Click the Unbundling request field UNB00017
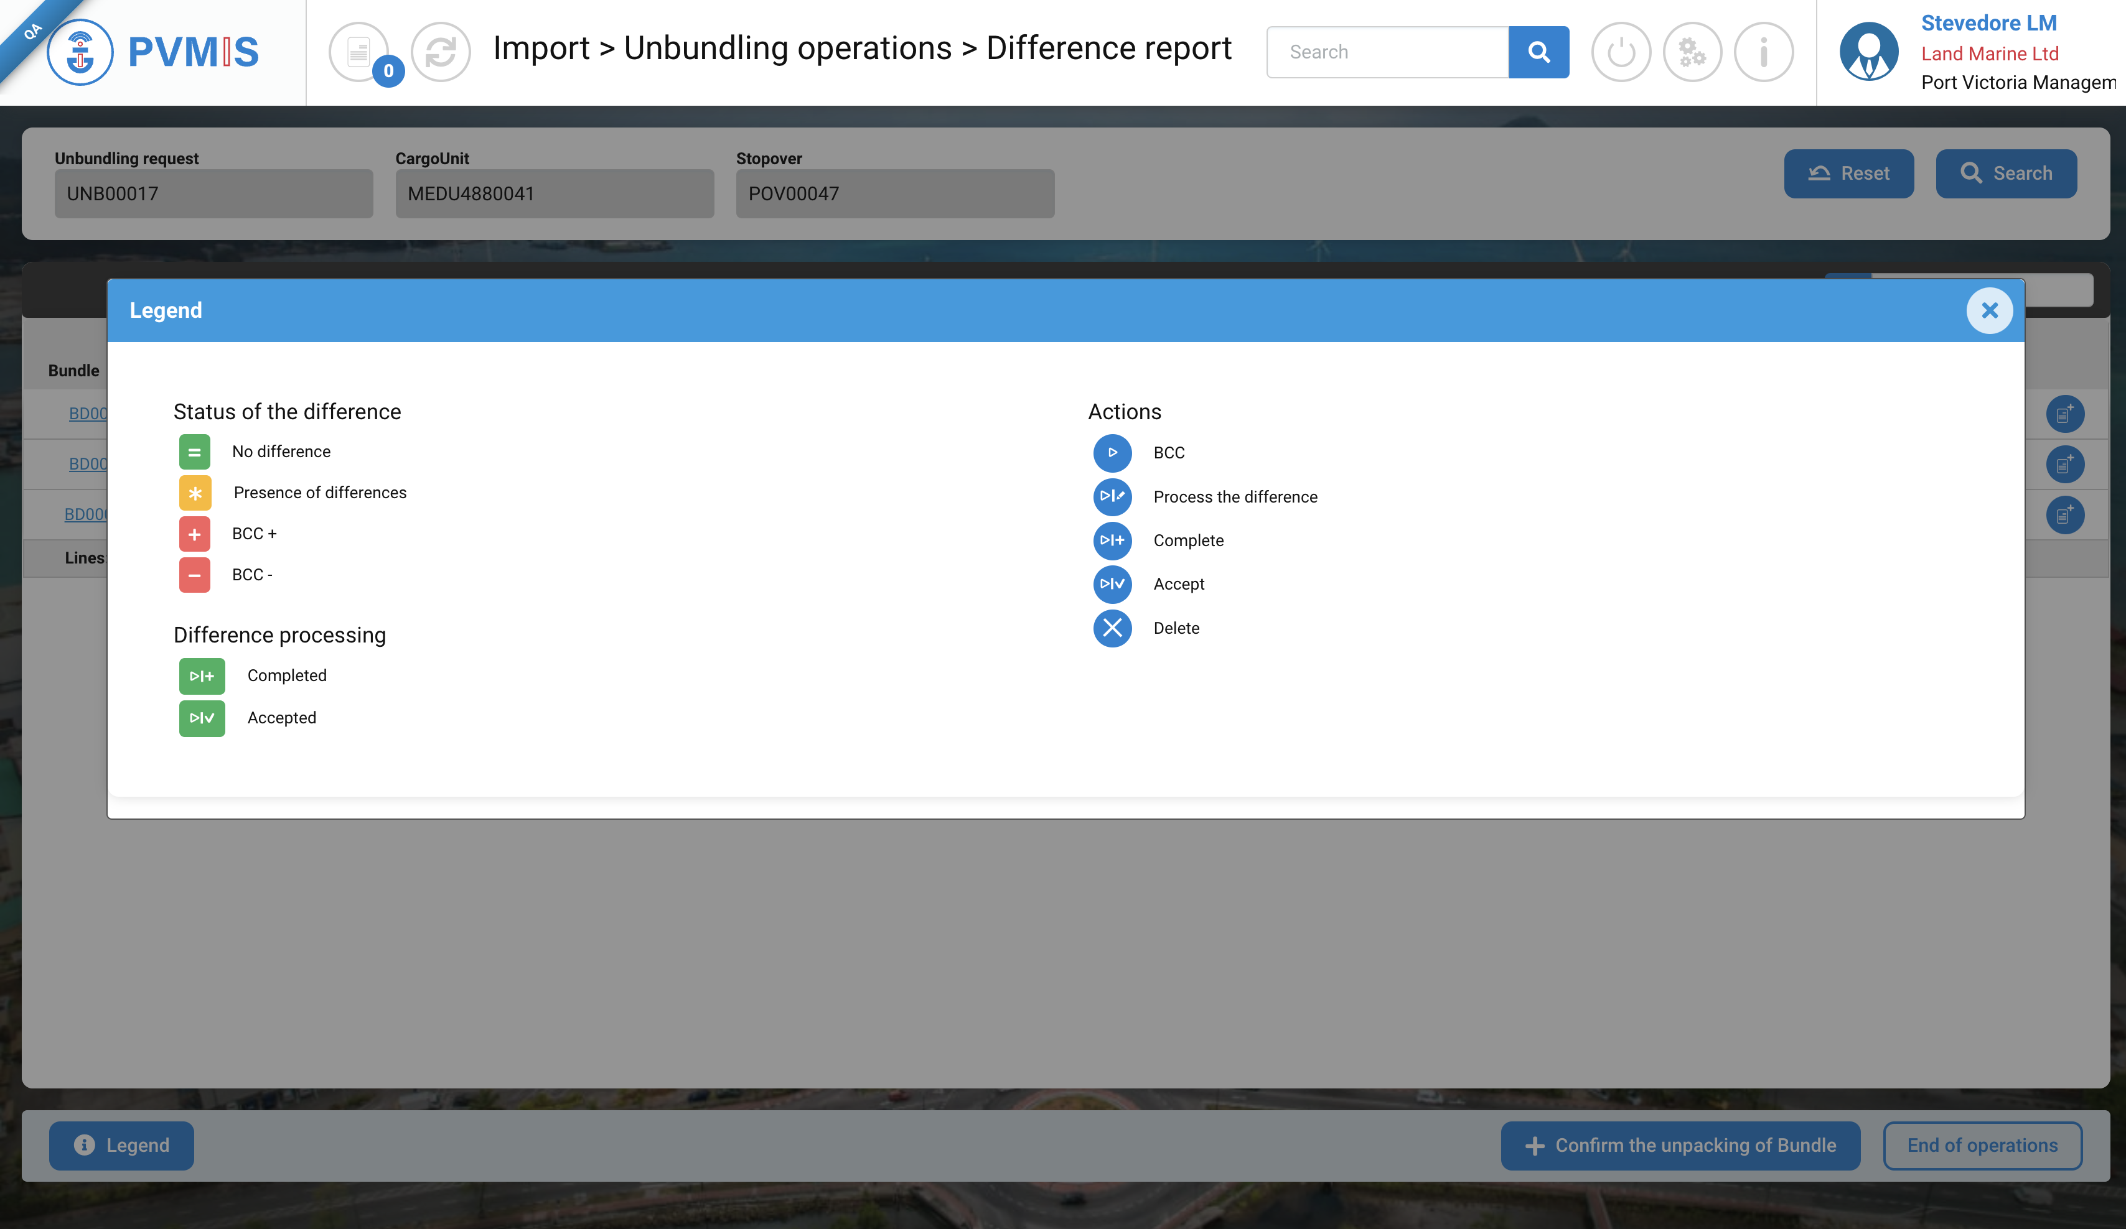Screen dimensions: 2126x1229 tap(213, 194)
